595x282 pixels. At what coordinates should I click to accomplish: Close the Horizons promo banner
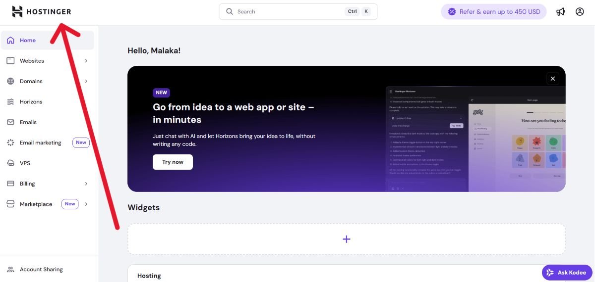coord(552,78)
